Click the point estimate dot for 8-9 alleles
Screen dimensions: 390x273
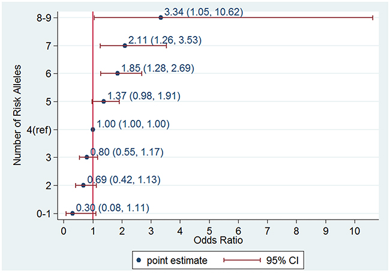(161, 17)
